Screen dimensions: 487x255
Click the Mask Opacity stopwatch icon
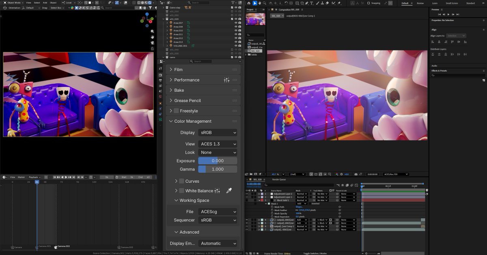(x=272, y=214)
